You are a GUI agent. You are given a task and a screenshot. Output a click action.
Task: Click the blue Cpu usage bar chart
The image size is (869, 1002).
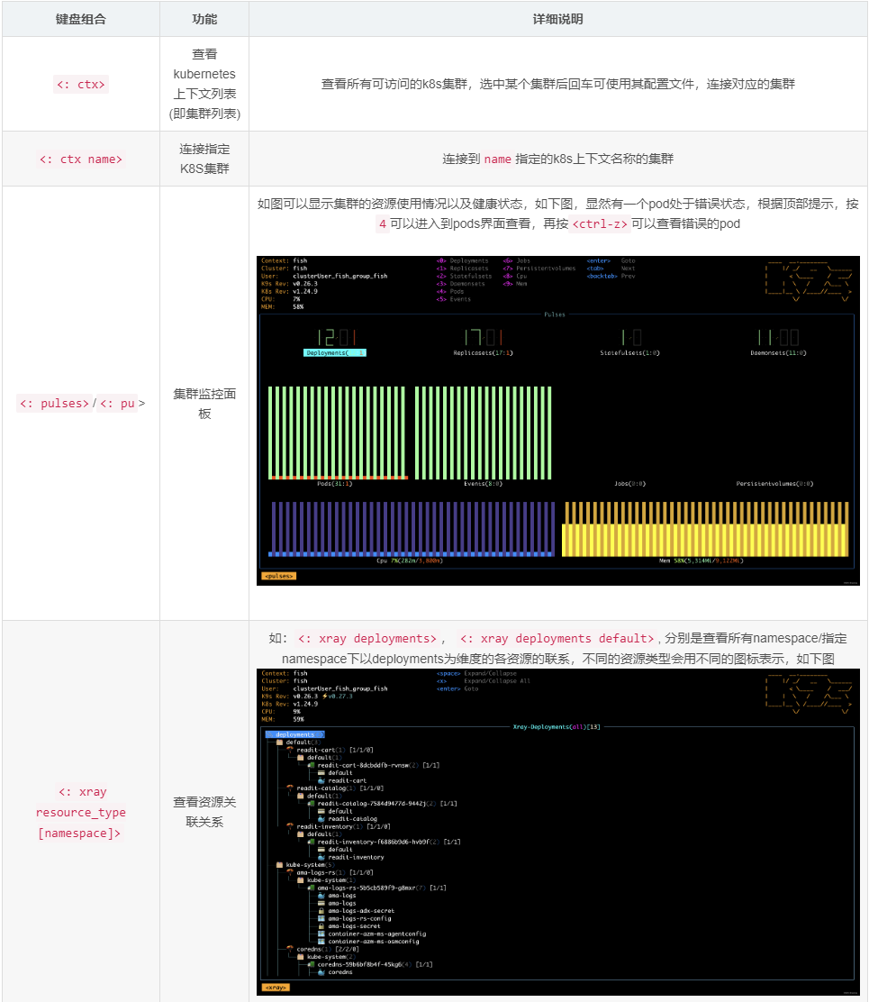412,529
